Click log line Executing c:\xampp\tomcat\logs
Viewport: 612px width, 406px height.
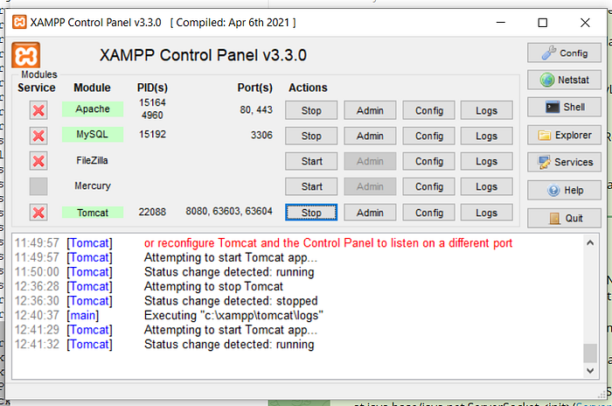pyautogui.click(x=233, y=315)
